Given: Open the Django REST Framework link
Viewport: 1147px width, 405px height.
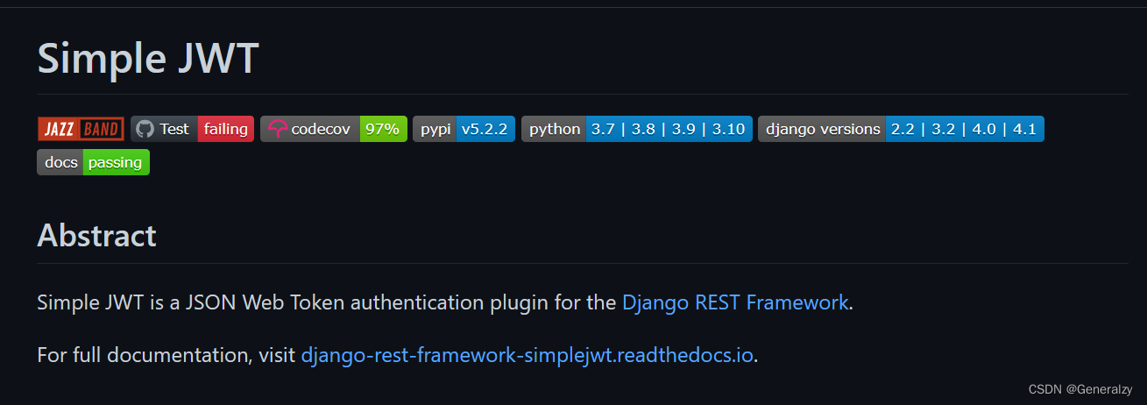Looking at the screenshot, I should click(x=735, y=303).
